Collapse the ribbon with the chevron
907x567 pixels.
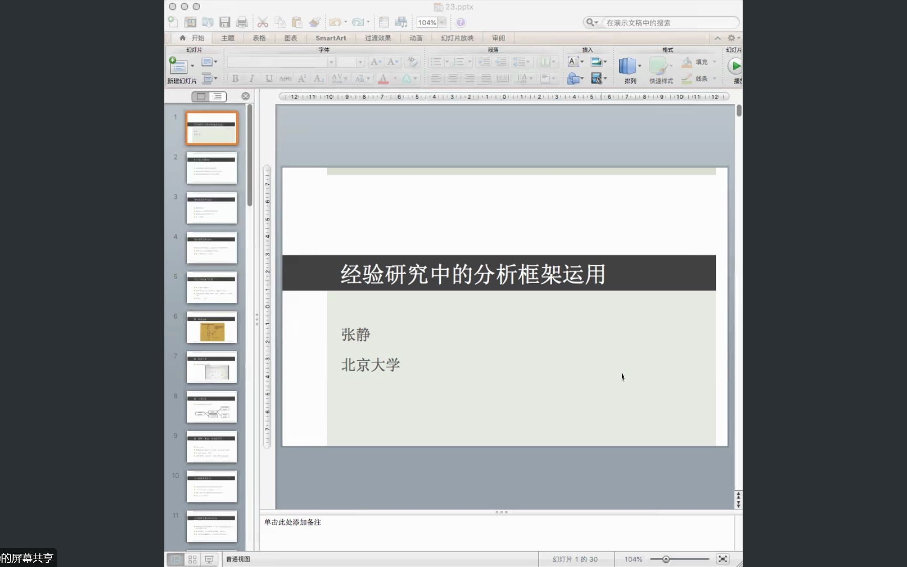tap(718, 38)
